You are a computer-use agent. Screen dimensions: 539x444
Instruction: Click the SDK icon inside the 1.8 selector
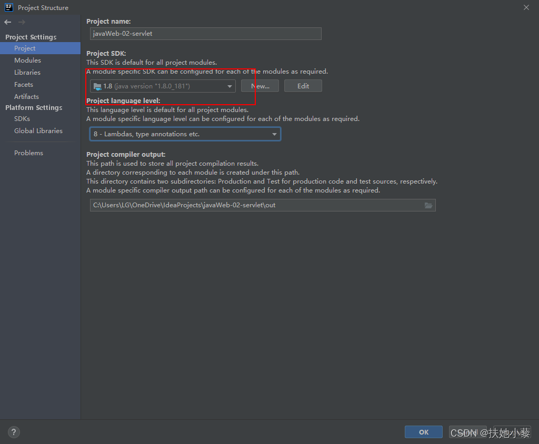coord(97,86)
